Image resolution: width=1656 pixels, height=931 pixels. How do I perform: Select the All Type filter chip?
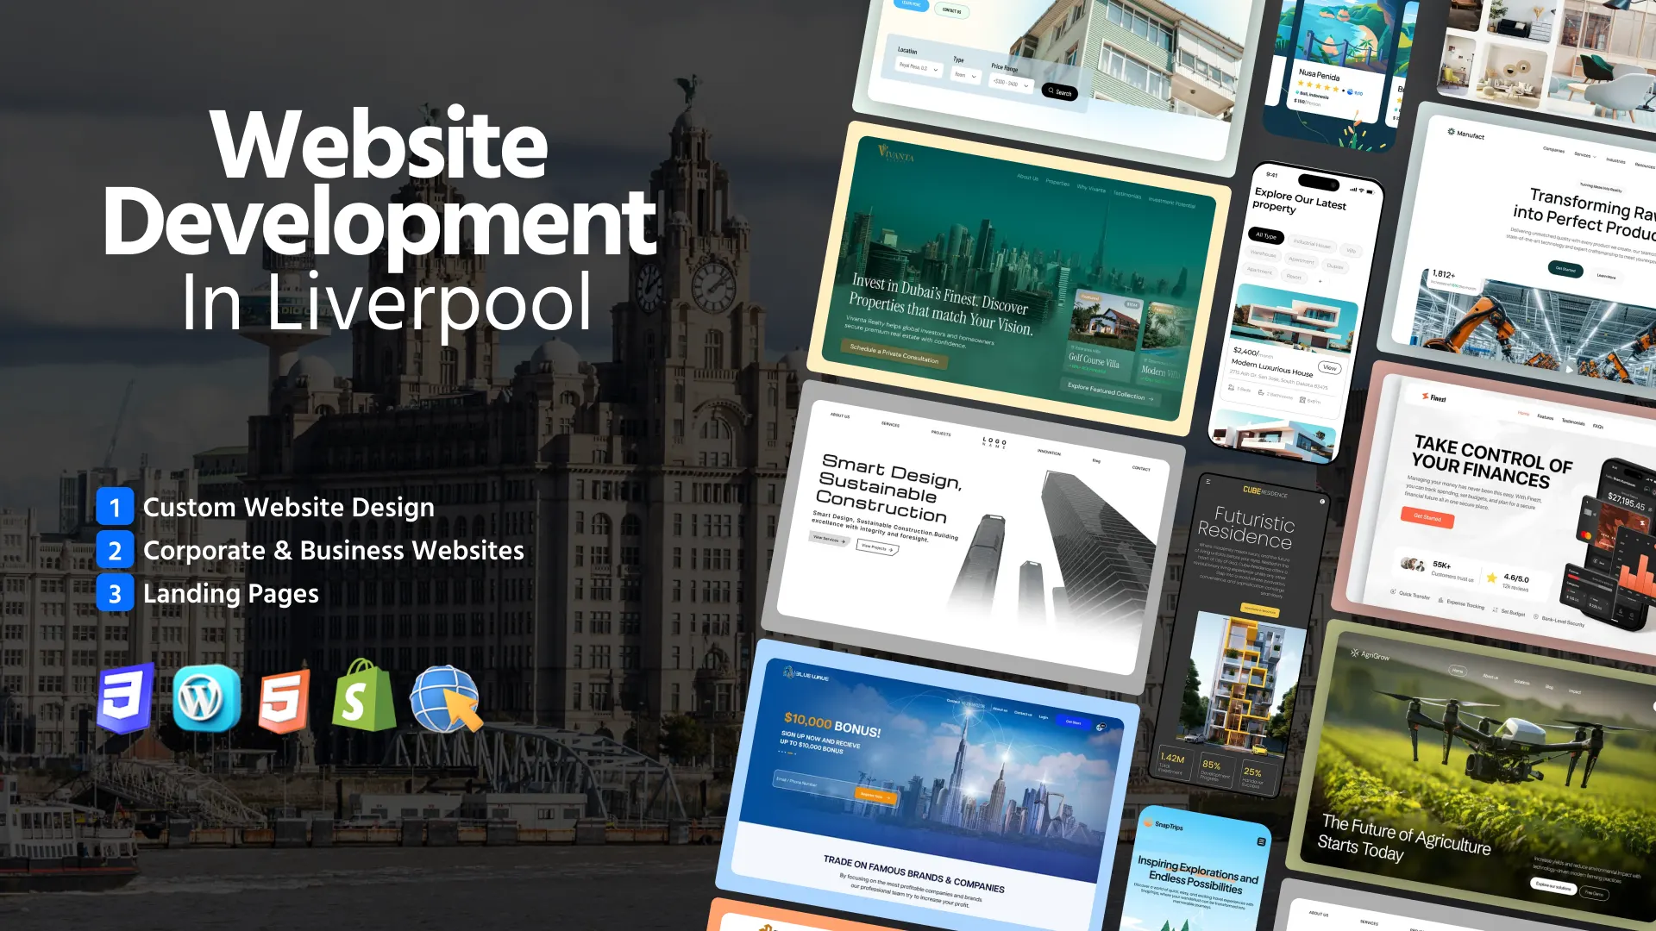pyautogui.click(x=1266, y=235)
